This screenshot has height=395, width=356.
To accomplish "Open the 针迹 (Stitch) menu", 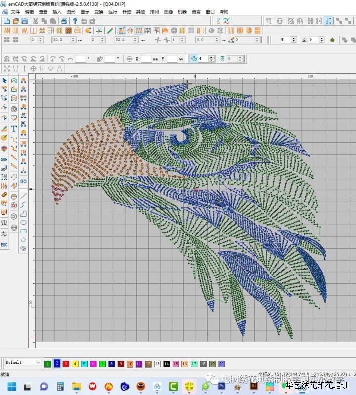I will [127, 12].
